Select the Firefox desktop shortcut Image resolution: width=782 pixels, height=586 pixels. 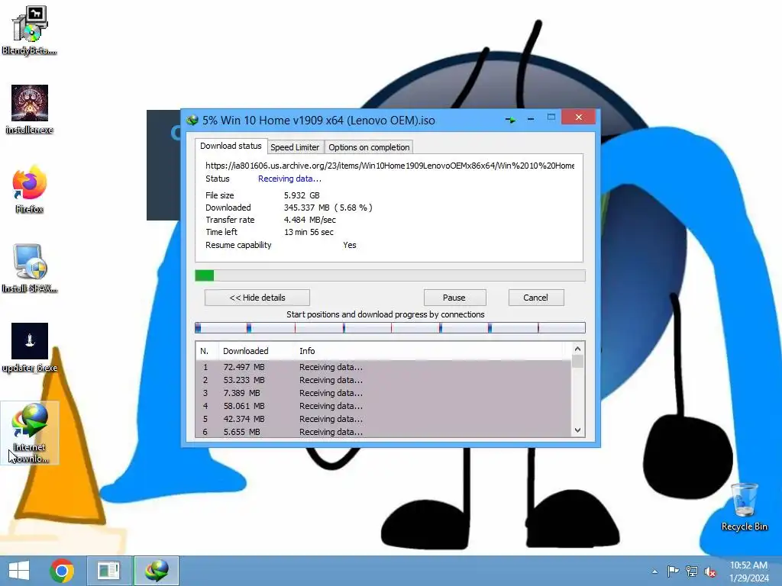point(30,189)
